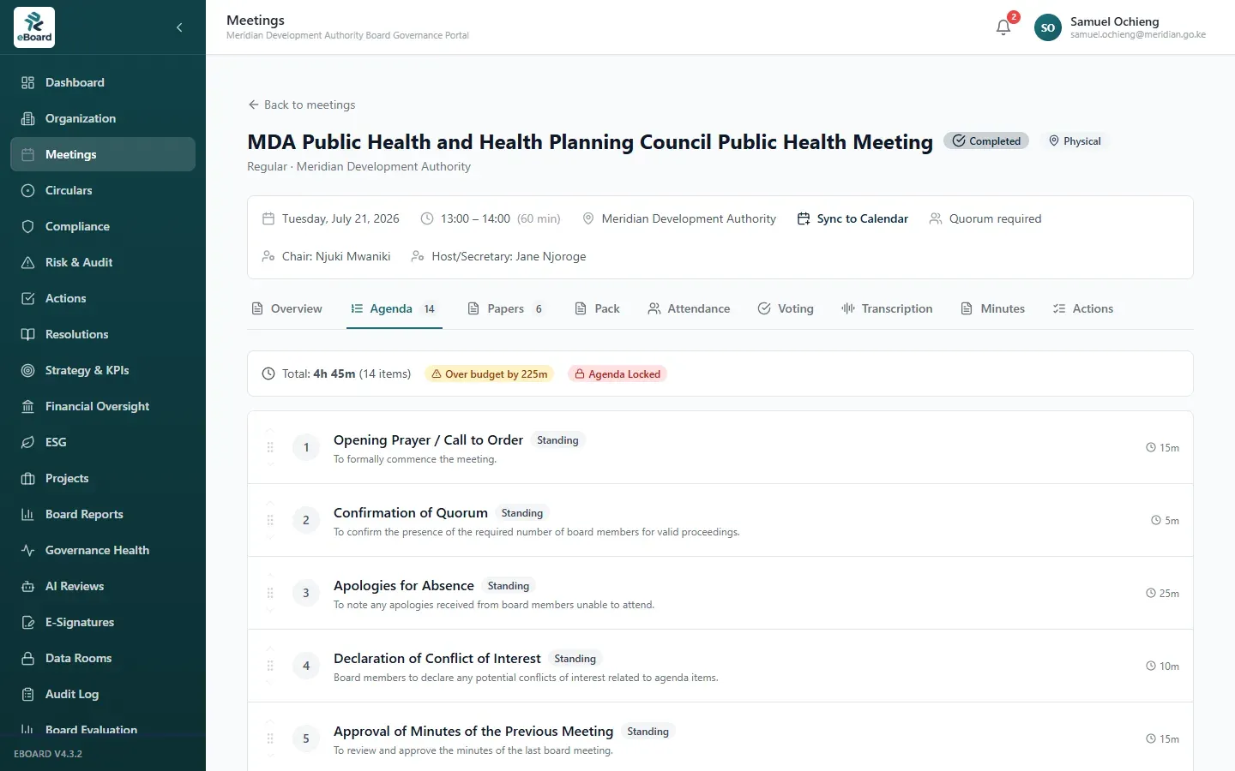Image resolution: width=1235 pixels, height=771 pixels.
Task: Open the Voting tab
Action: 786,308
